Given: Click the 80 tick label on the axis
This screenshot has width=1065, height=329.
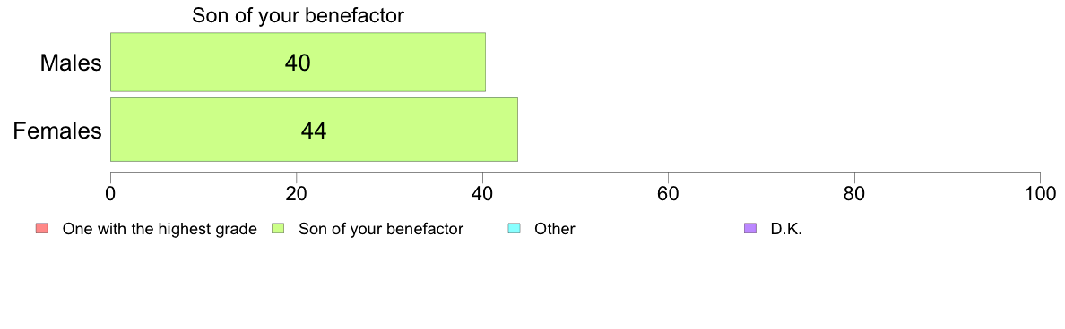Looking at the screenshot, I should point(853,193).
